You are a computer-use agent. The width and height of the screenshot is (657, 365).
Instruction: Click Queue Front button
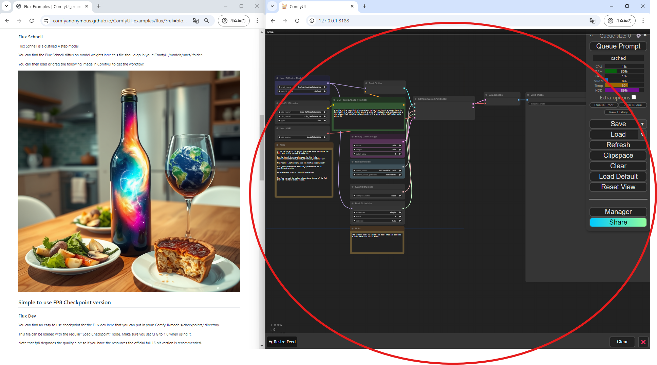[x=604, y=105]
